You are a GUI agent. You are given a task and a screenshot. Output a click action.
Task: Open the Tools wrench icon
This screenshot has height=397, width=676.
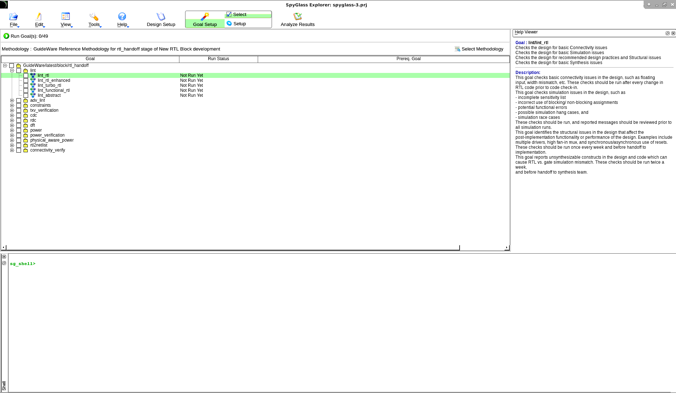click(x=94, y=16)
